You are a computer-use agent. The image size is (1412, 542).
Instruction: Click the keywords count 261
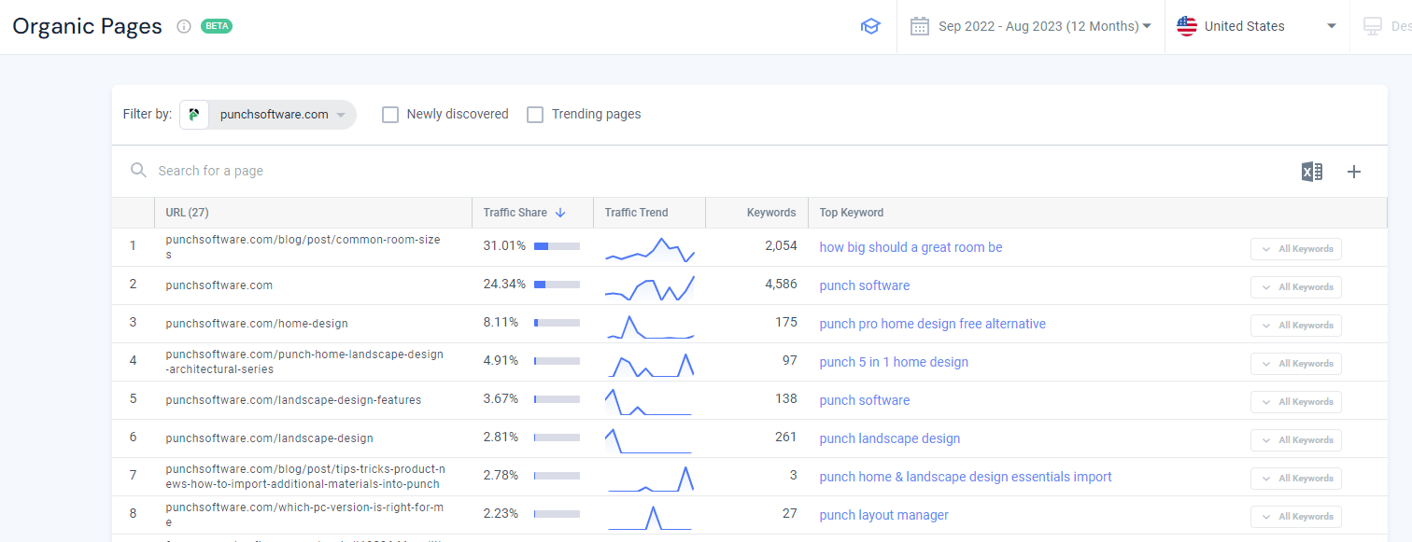pos(786,438)
